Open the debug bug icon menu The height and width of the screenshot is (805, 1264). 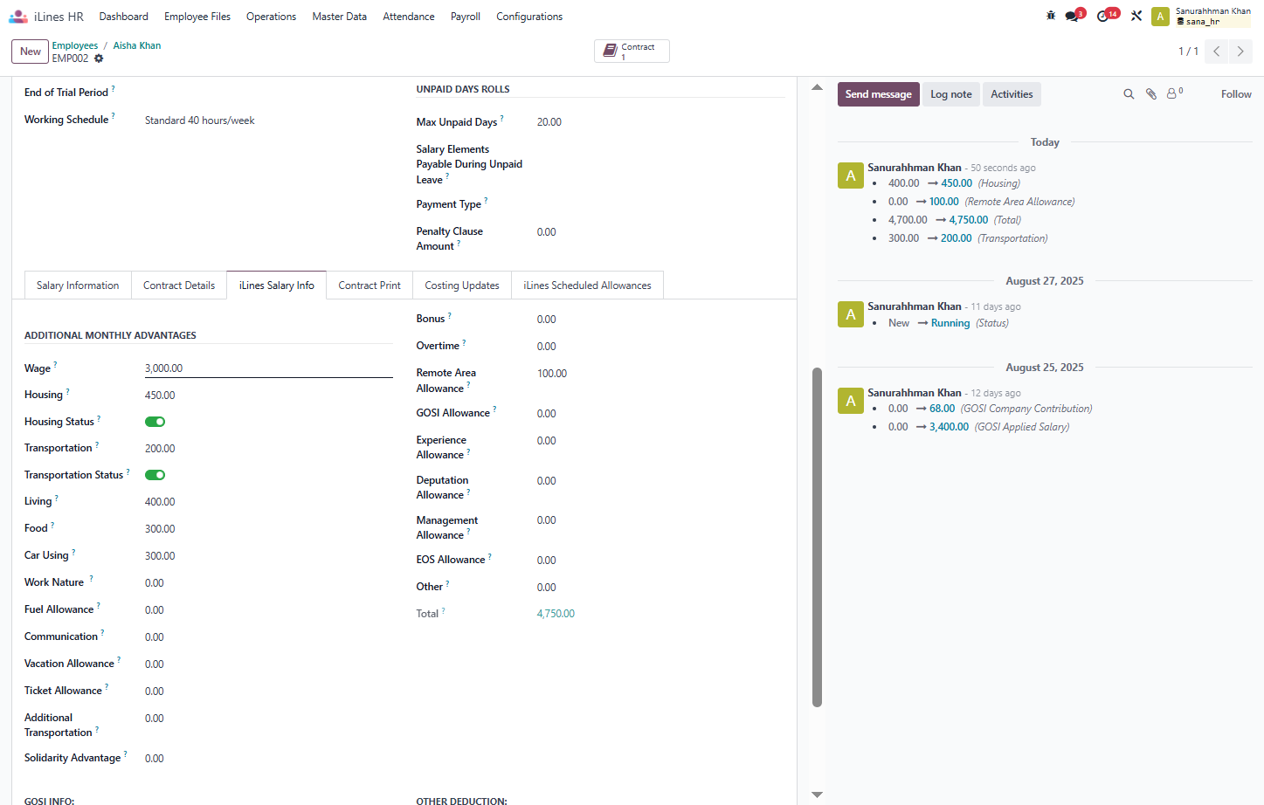(x=1051, y=16)
